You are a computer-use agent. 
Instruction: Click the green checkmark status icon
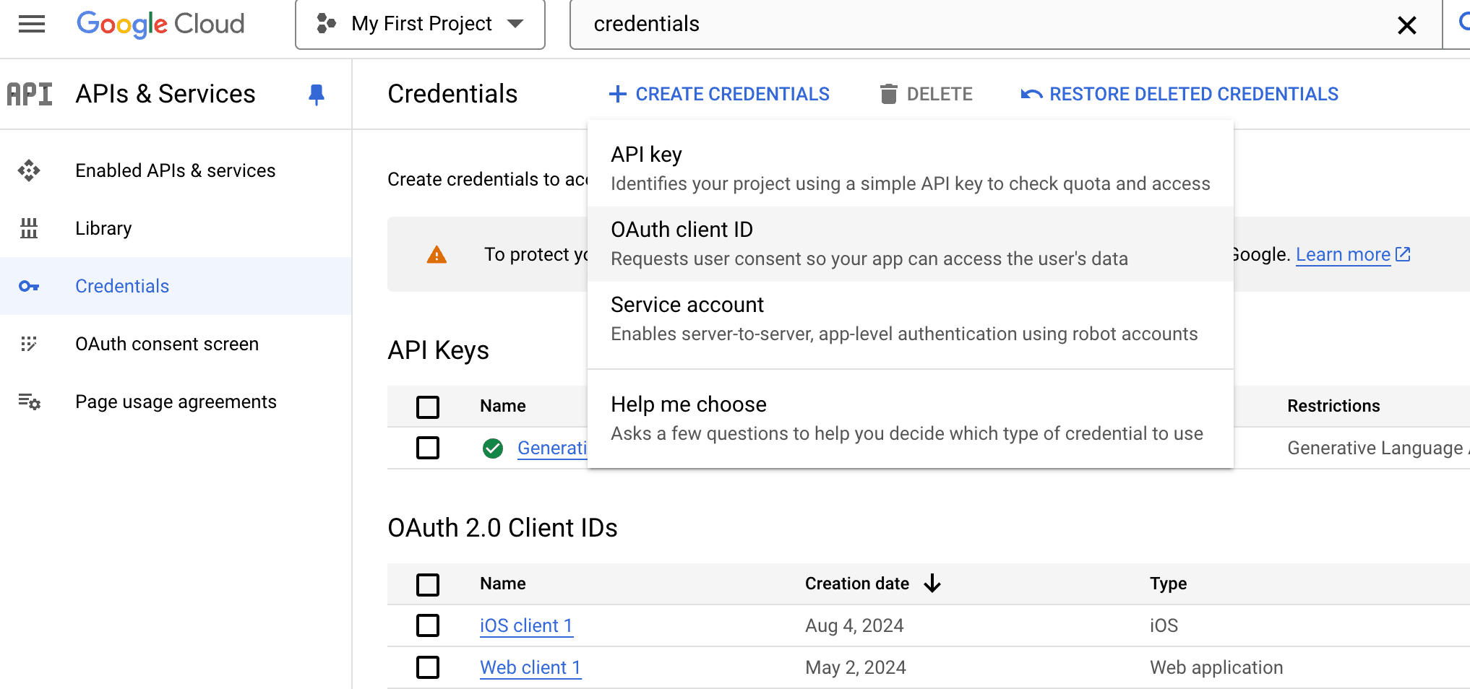pos(493,448)
